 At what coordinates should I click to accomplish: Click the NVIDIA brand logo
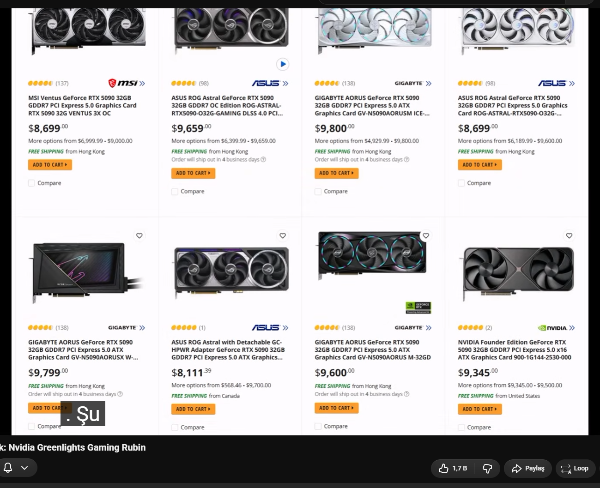[x=552, y=328]
